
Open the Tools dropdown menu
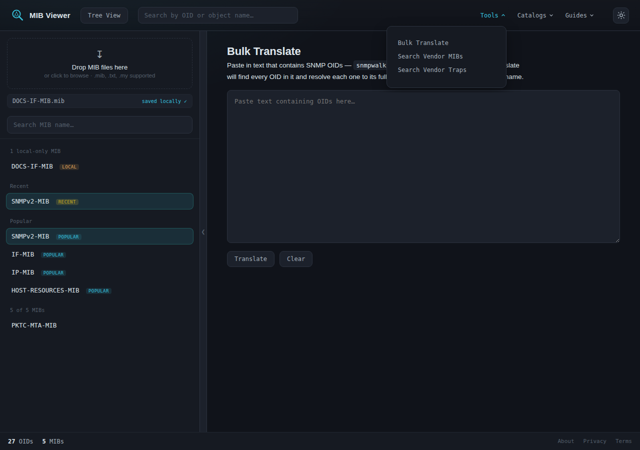[x=492, y=15]
